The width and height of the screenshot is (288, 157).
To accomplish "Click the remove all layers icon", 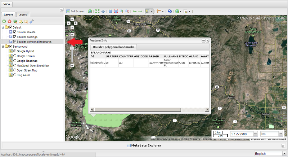I will point(15,22).
